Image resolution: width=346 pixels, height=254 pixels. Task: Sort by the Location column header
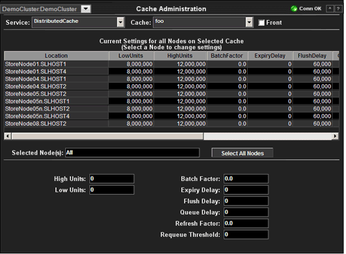pos(56,56)
